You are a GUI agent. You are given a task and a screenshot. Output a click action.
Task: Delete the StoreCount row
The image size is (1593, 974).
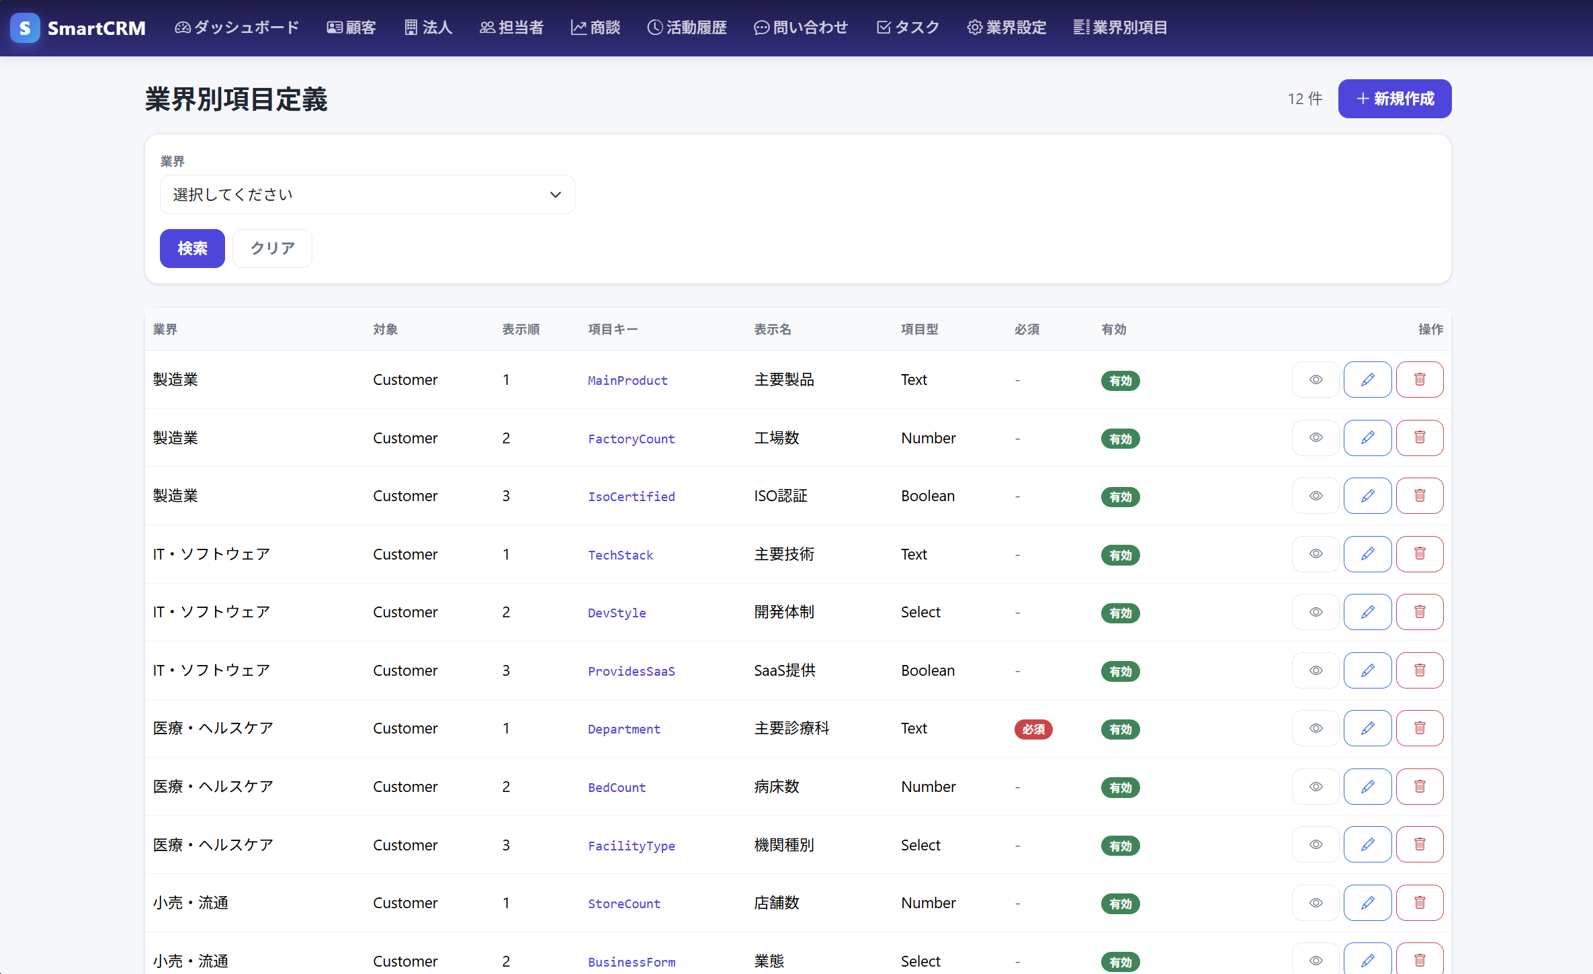tap(1419, 903)
